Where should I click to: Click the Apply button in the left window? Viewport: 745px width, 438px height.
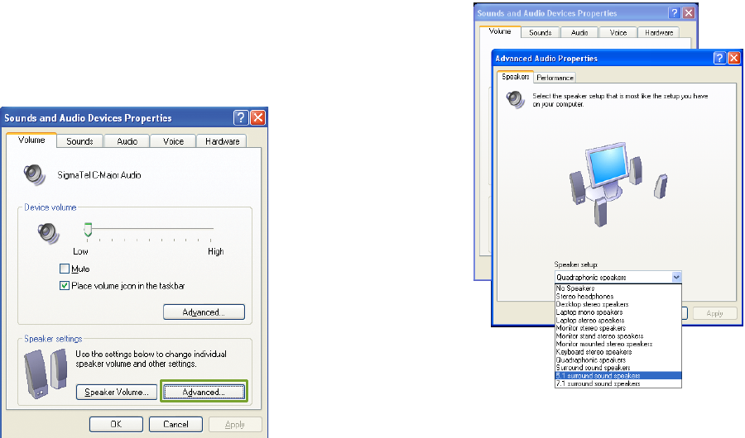point(235,424)
